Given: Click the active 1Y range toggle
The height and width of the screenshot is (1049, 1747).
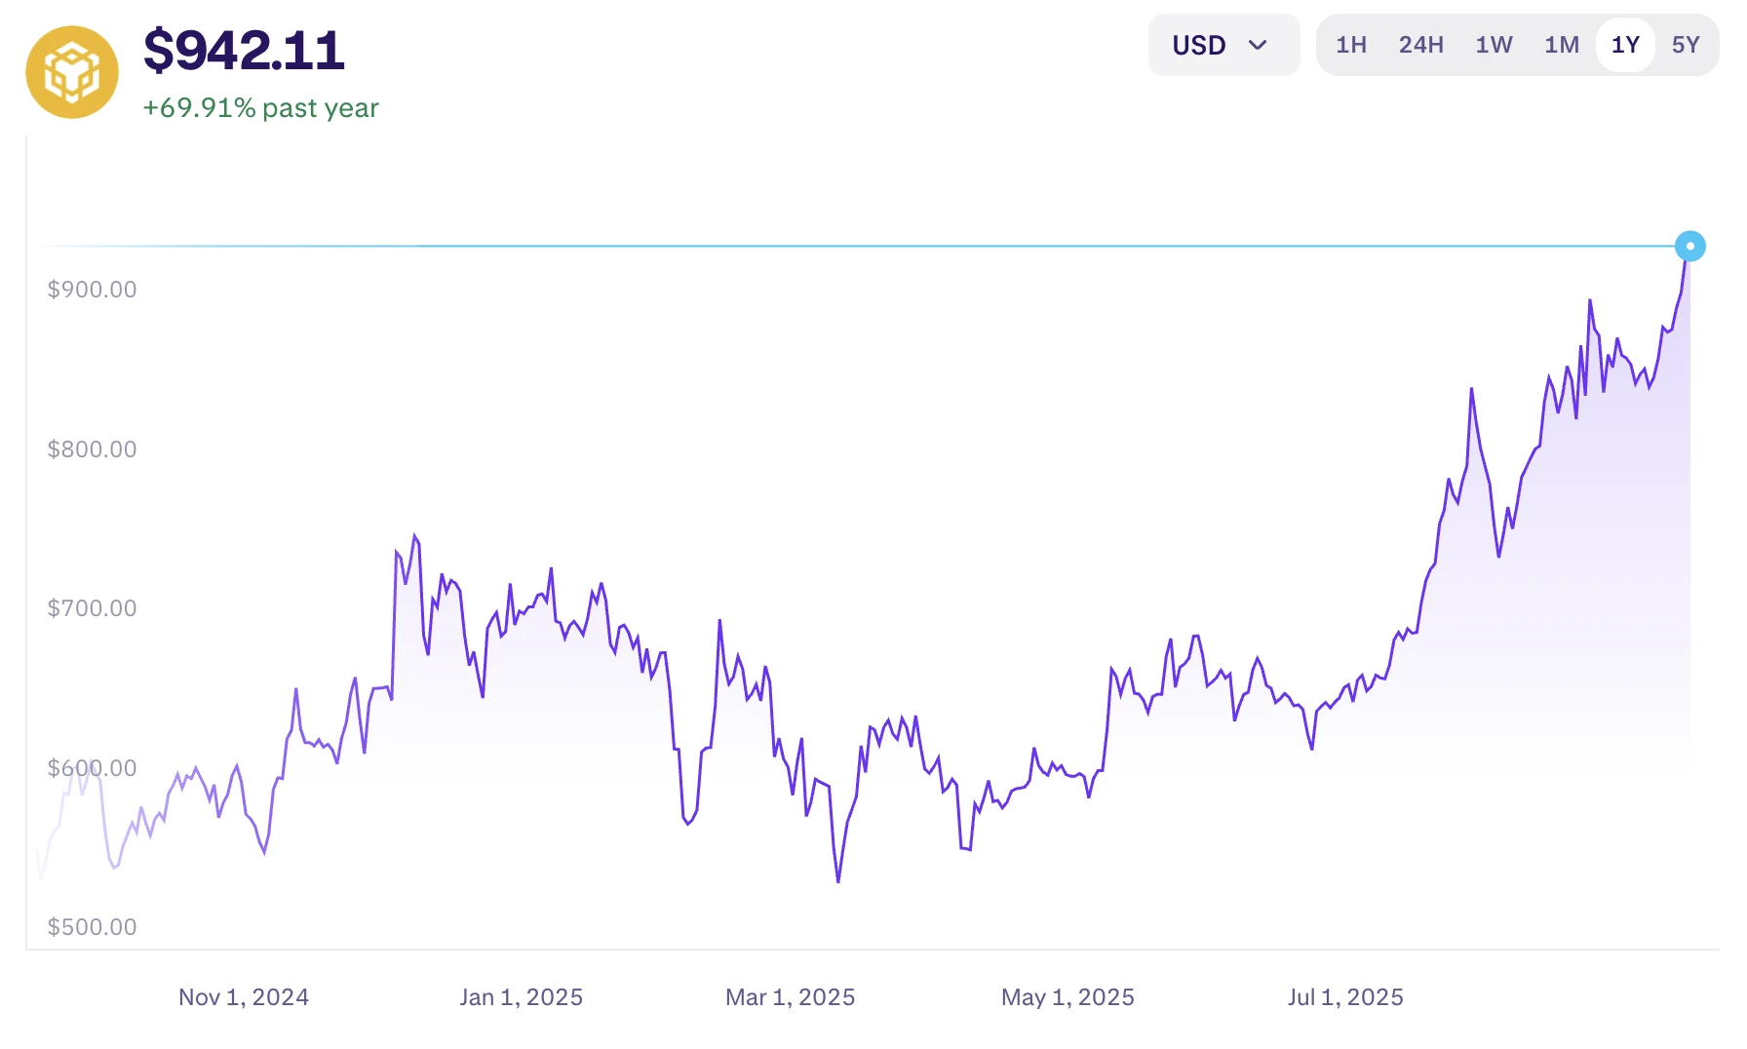Looking at the screenshot, I should pos(1625,46).
